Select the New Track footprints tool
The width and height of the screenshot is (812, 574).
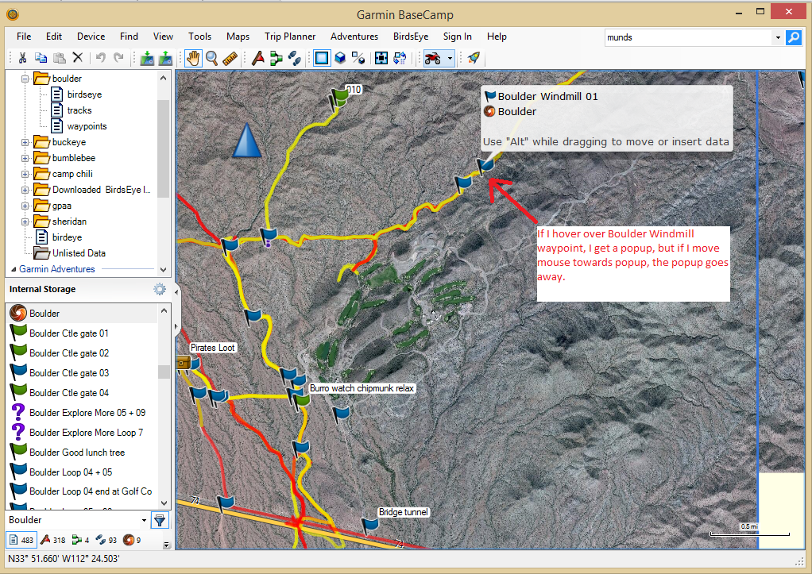point(294,58)
